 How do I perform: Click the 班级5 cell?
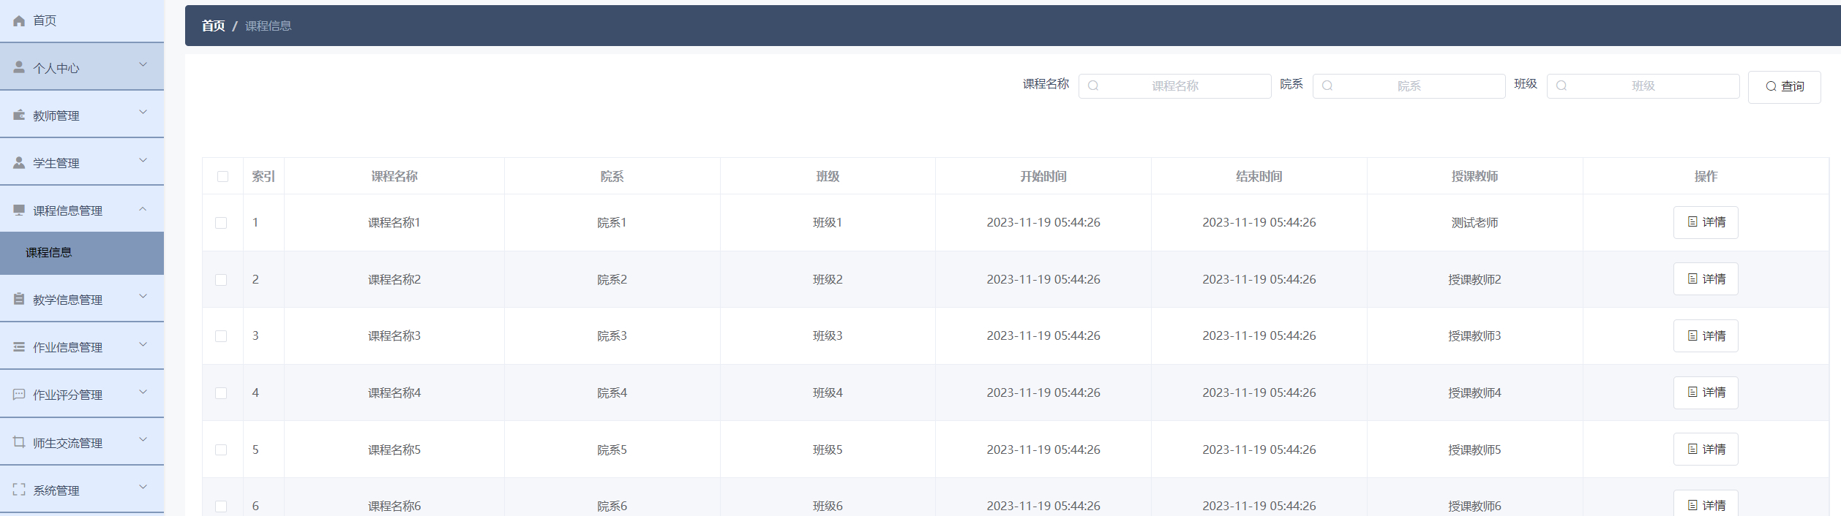coord(828,450)
